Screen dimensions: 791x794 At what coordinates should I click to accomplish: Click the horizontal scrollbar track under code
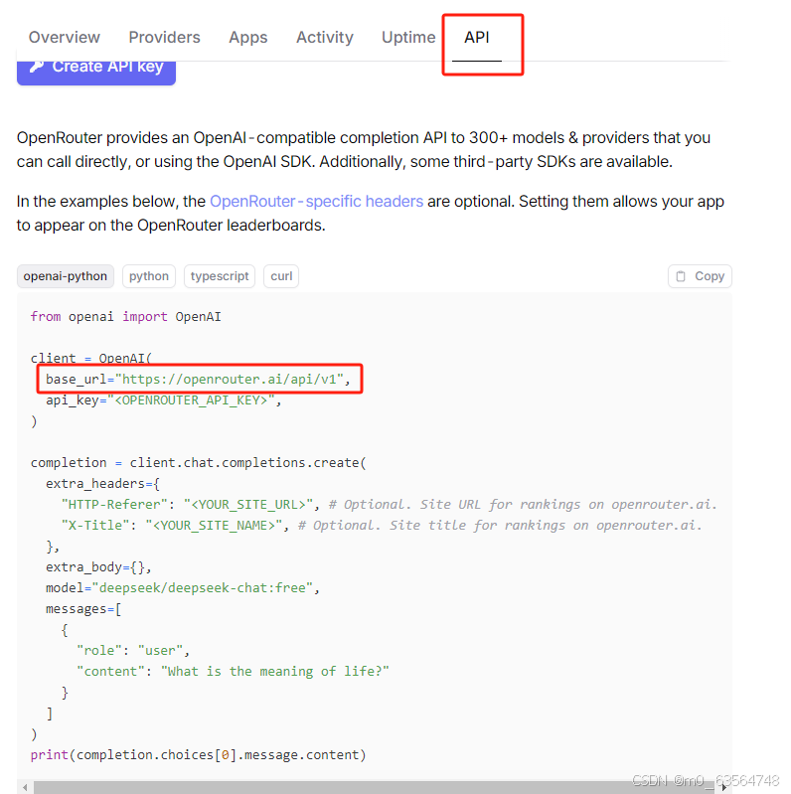pyautogui.click(x=375, y=787)
